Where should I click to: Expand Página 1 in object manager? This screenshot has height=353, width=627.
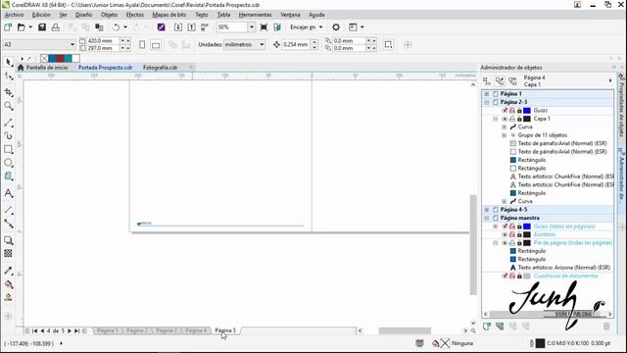pyautogui.click(x=487, y=94)
